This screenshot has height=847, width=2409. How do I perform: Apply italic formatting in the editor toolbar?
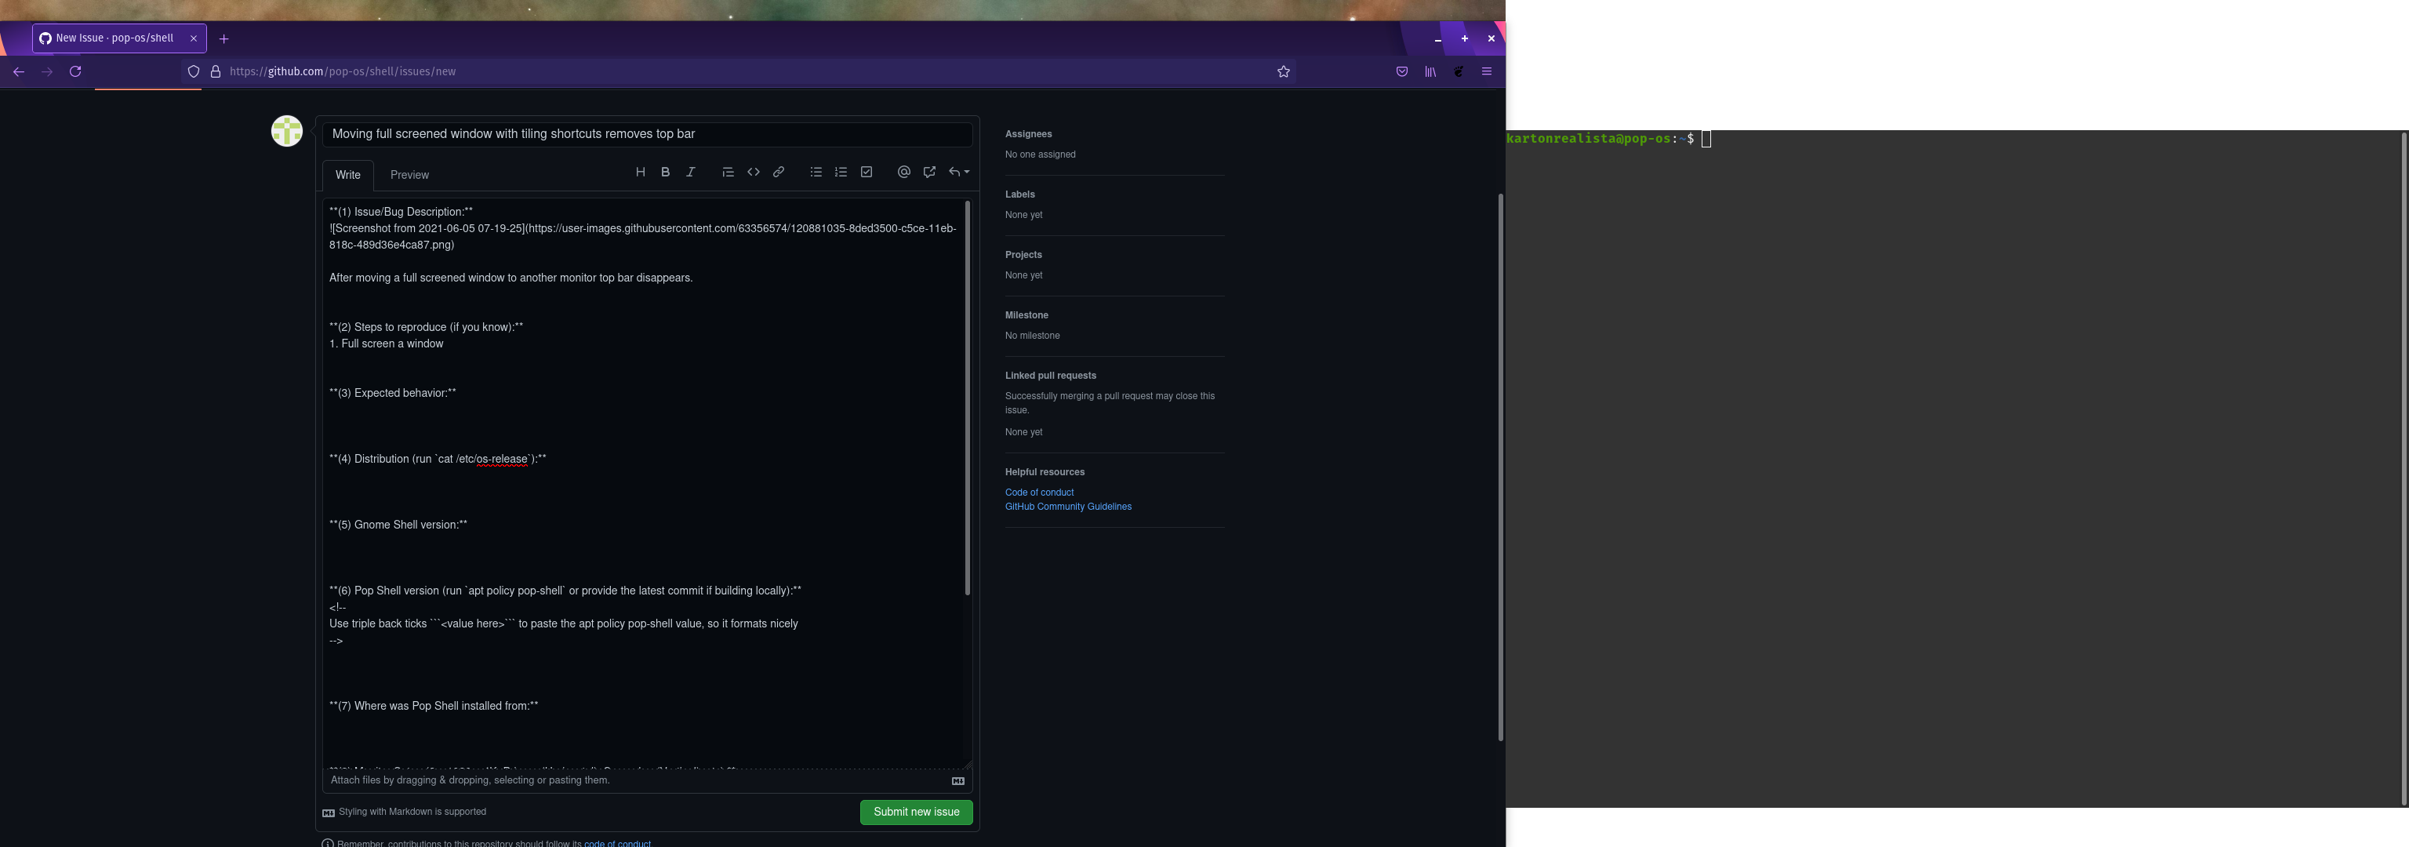point(690,171)
